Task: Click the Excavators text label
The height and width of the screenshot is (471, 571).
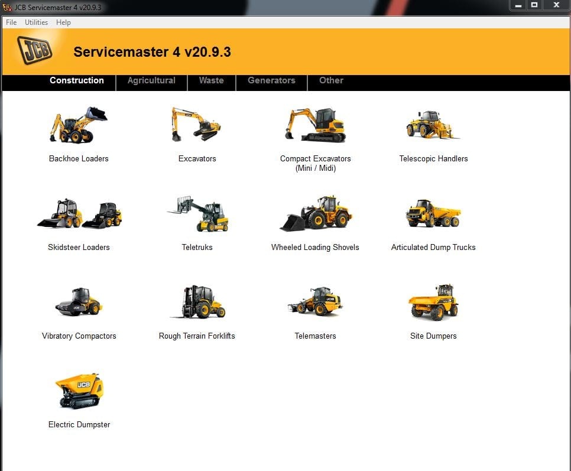Action: [x=197, y=159]
